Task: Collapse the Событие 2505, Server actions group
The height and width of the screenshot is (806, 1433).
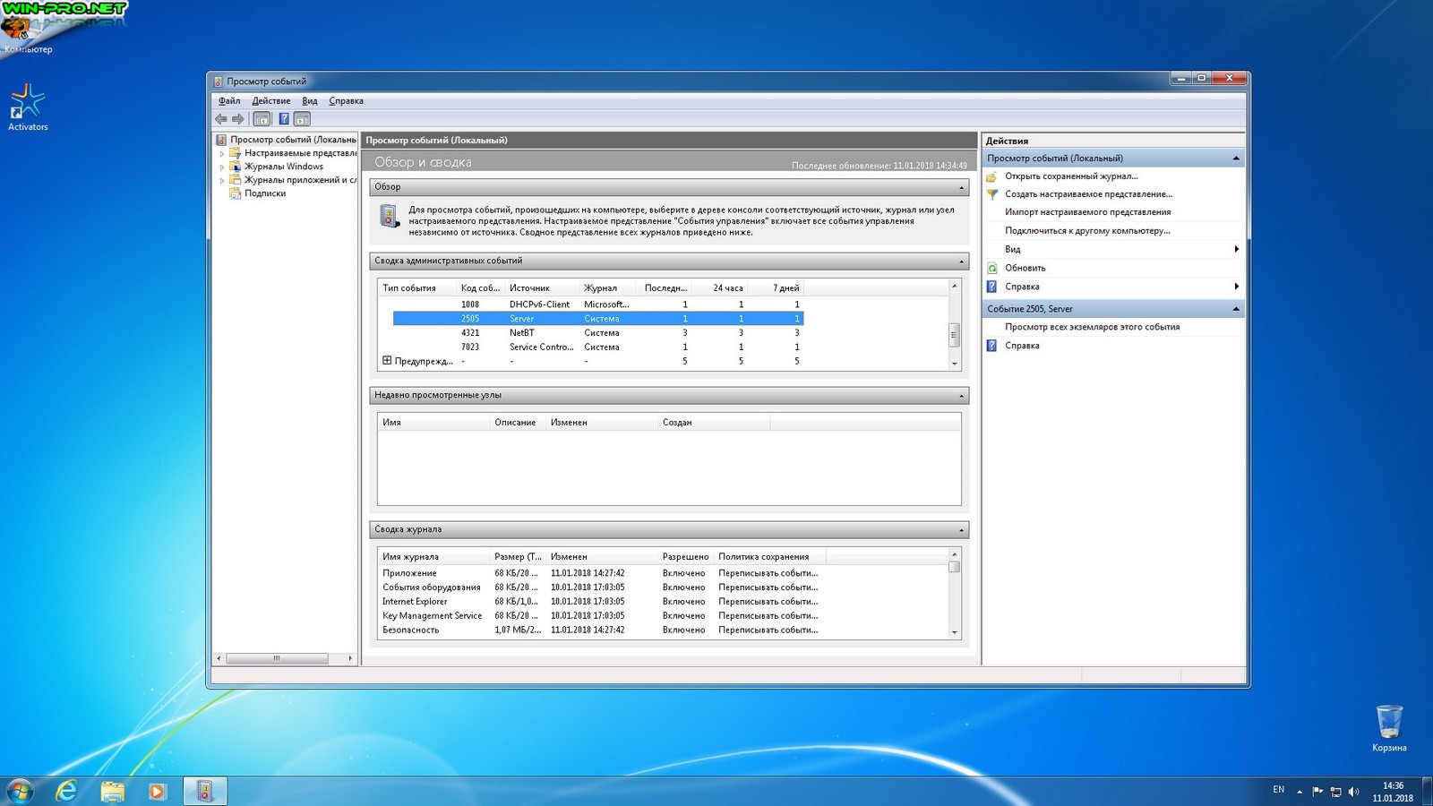Action: click(x=1236, y=309)
